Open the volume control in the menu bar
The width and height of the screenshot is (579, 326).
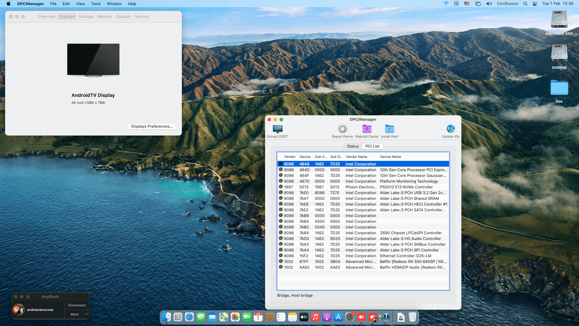pyautogui.click(x=489, y=4)
